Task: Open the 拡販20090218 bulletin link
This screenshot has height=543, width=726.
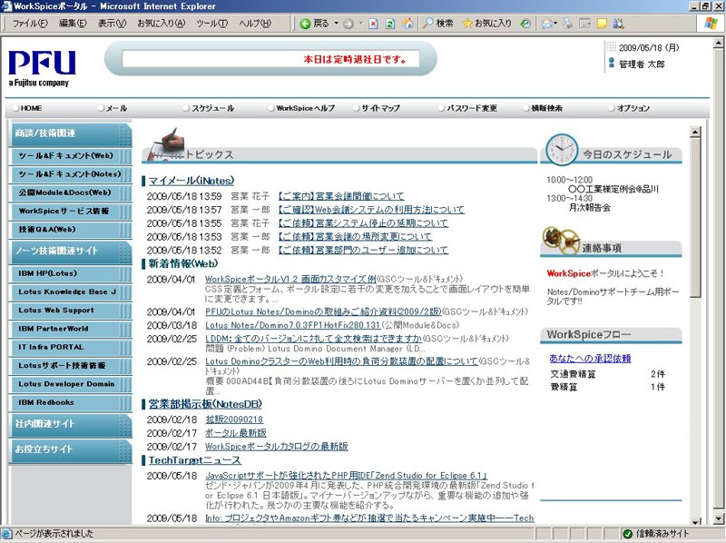Action: [x=234, y=420]
